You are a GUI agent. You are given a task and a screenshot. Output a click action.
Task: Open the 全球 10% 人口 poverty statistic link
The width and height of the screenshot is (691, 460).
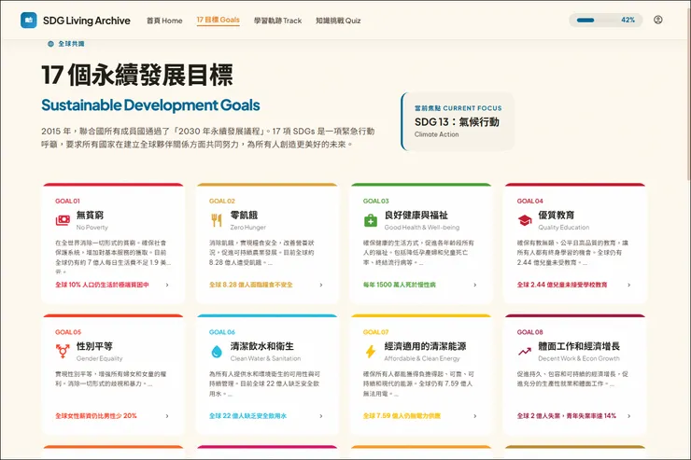(102, 285)
